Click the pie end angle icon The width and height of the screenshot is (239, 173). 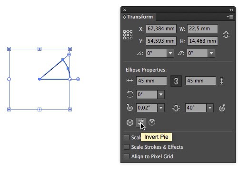(222, 108)
